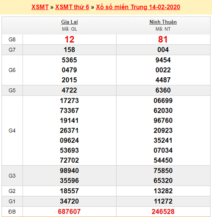Click the G4 row label

pos(12,130)
